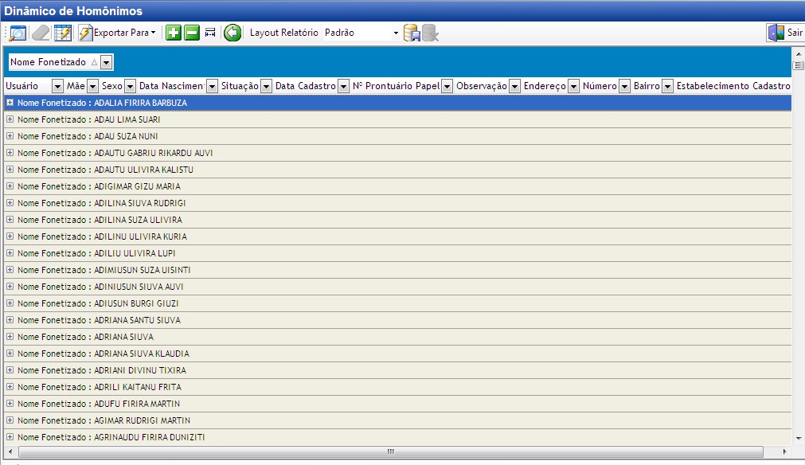Select the ADILIU ULIVIRA LUPI row
The width and height of the screenshot is (805, 465).
point(397,253)
